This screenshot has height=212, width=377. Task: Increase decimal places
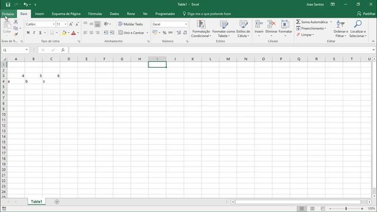click(x=178, y=33)
